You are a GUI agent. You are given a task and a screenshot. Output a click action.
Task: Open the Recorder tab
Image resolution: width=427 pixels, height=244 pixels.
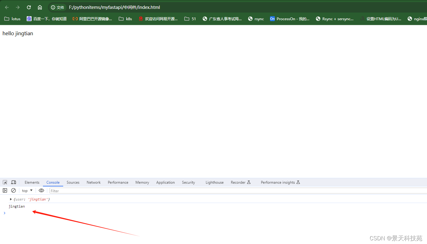pyautogui.click(x=241, y=182)
